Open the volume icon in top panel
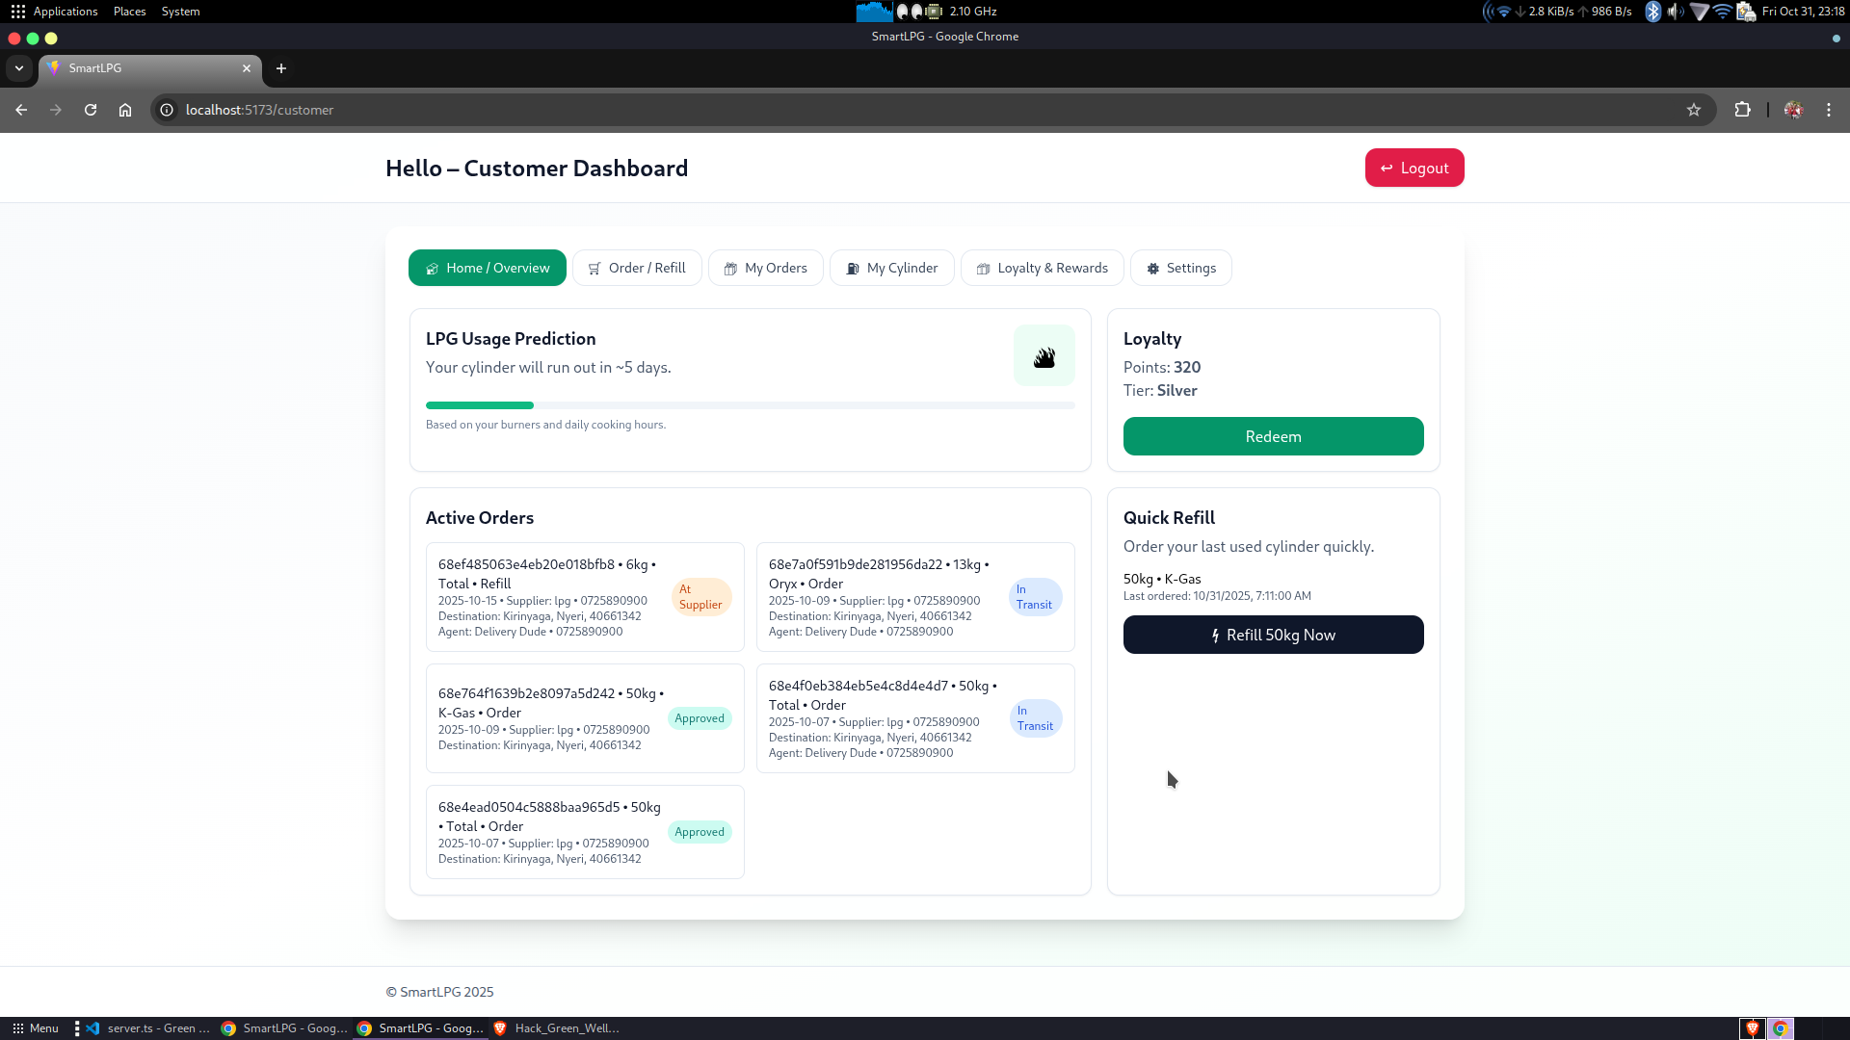The height and width of the screenshot is (1040, 1850). pos(1676,12)
